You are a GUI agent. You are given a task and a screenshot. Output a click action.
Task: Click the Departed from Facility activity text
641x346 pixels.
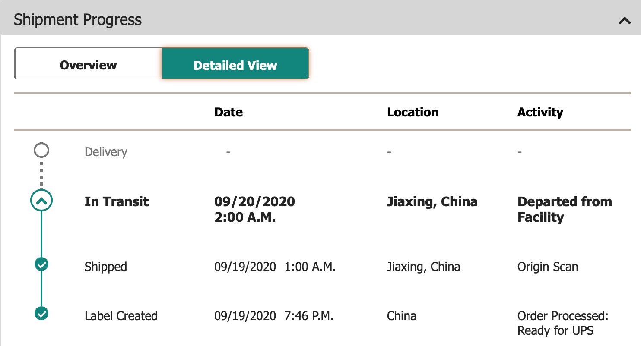click(x=565, y=209)
